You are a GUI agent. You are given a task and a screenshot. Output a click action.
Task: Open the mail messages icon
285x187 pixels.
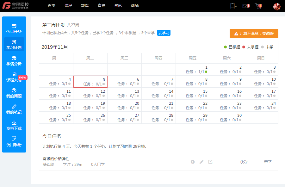coord(245,6)
